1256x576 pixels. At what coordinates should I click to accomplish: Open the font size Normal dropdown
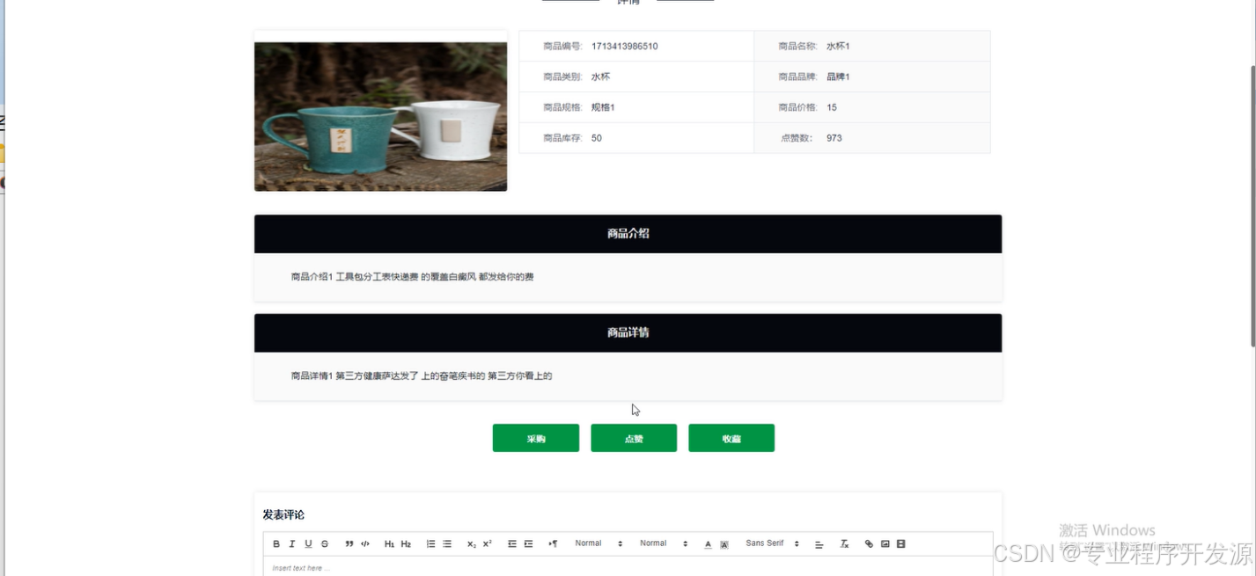(x=599, y=543)
